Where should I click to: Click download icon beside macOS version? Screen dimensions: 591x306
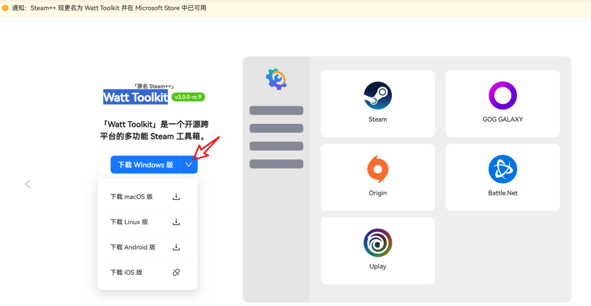tap(176, 197)
